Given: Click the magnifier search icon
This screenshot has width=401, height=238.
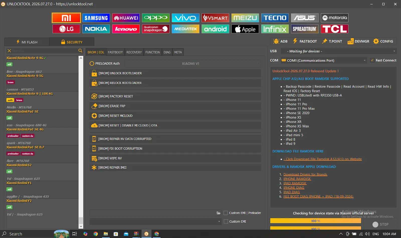Looking at the screenshot, I should [80, 51].
